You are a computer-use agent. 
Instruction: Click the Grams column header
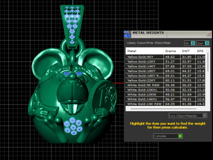[172, 51]
